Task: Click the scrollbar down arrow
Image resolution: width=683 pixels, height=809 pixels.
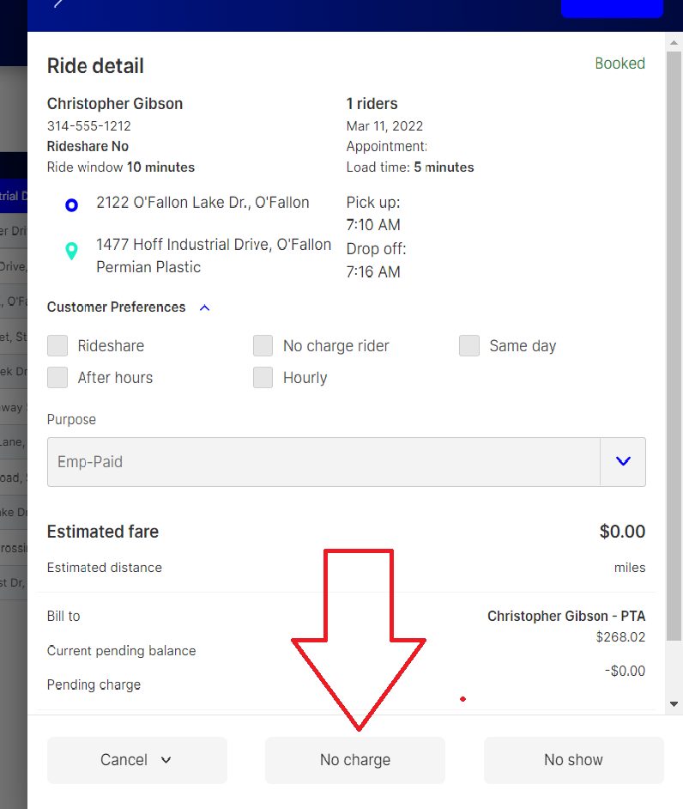Action: coord(674,703)
